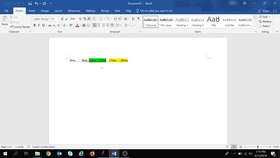Image resolution: width=280 pixels, height=158 pixels.
Task: Click the Paste button
Action: click(x=5, y=22)
